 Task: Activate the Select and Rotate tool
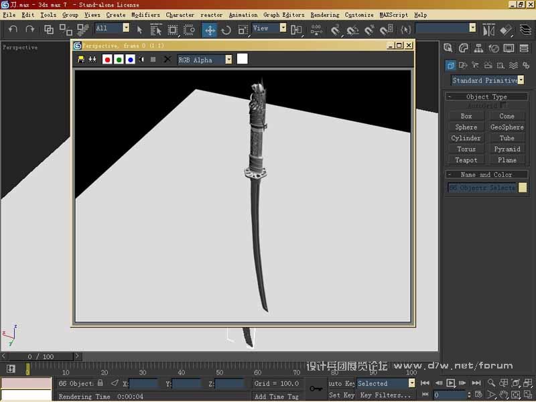(x=226, y=29)
